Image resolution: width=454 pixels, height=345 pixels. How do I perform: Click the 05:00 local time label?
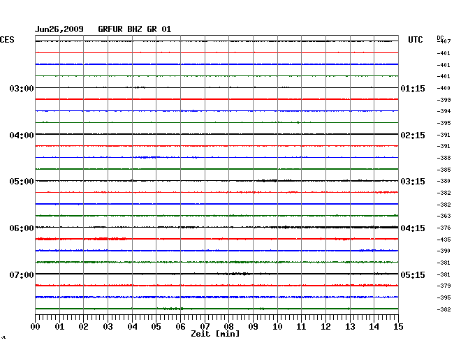[x=22, y=182]
